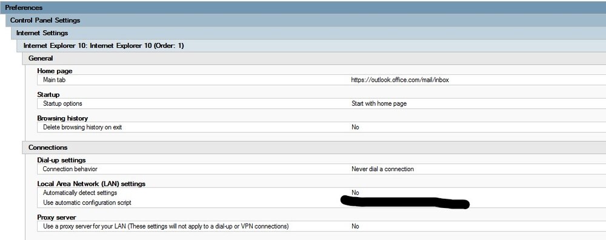Click the 'Start with home page' value

tap(379, 103)
